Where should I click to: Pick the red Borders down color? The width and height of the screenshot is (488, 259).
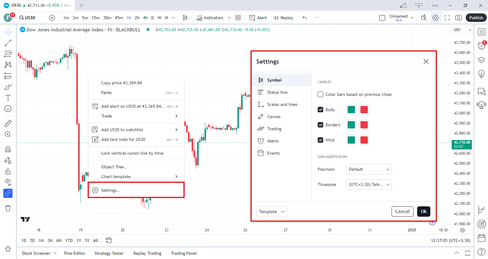pyautogui.click(x=364, y=125)
